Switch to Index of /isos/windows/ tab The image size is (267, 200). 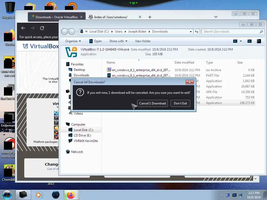click(111, 17)
